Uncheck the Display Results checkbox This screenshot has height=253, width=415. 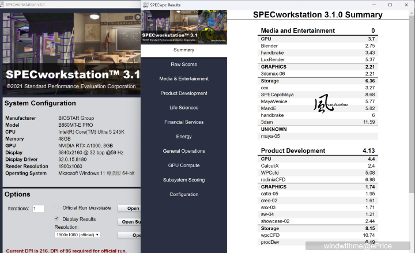point(56,219)
